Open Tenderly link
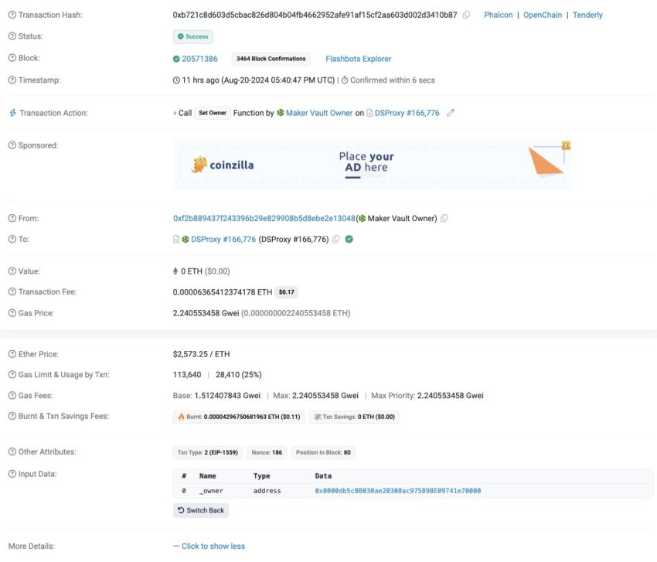This screenshot has height=562, width=657. pos(587,15)
